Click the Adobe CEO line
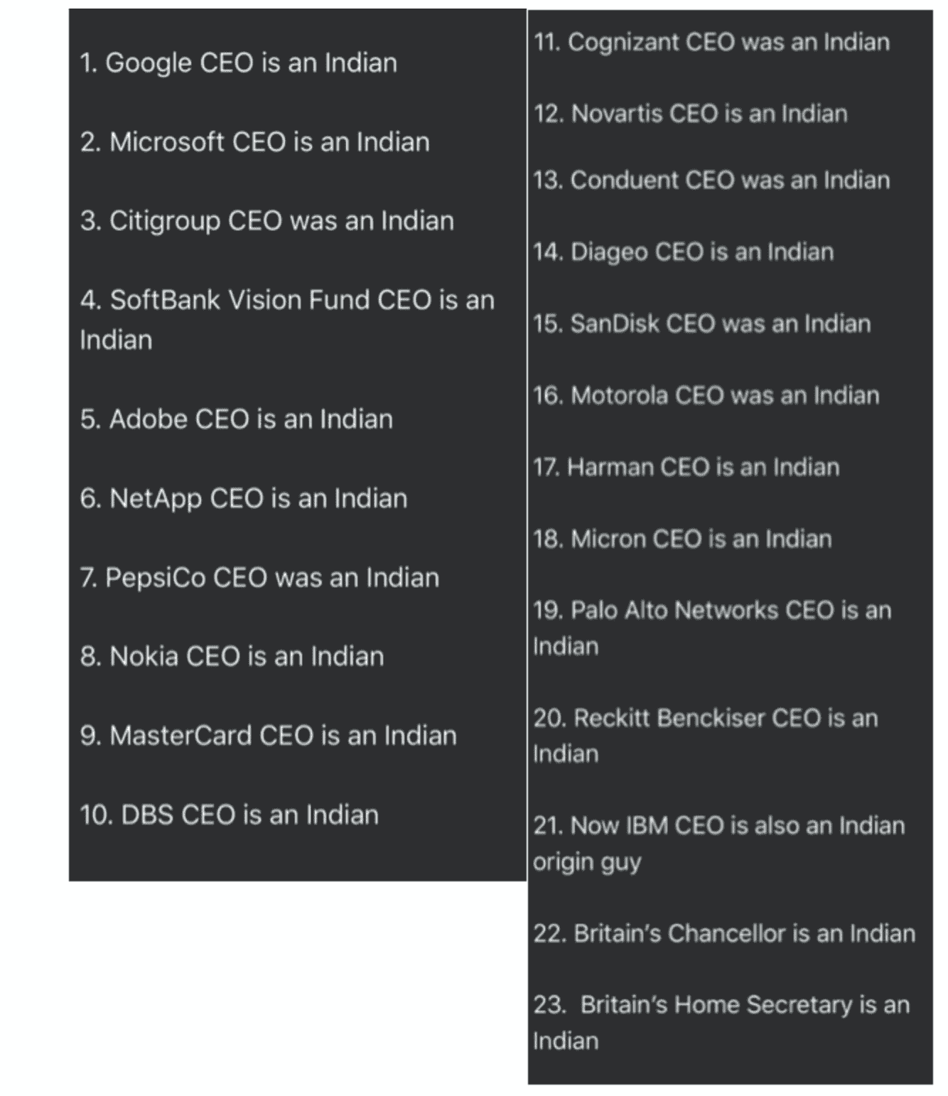This screenshot has width=948, height=1096. click(236, 419)
